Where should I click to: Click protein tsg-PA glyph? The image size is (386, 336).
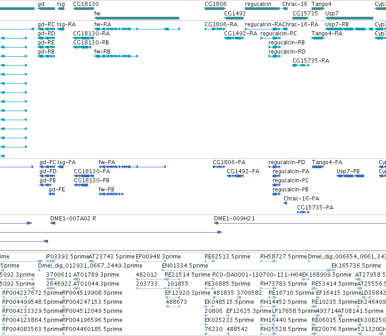61,167
